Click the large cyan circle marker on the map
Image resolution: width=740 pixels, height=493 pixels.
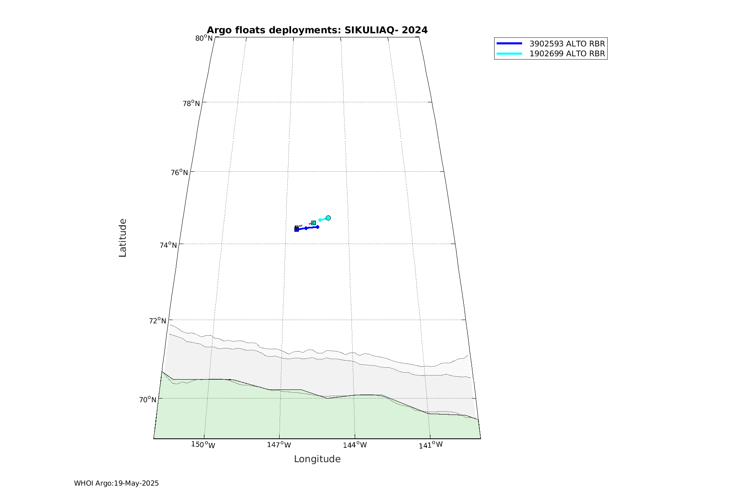click(328, 218)
